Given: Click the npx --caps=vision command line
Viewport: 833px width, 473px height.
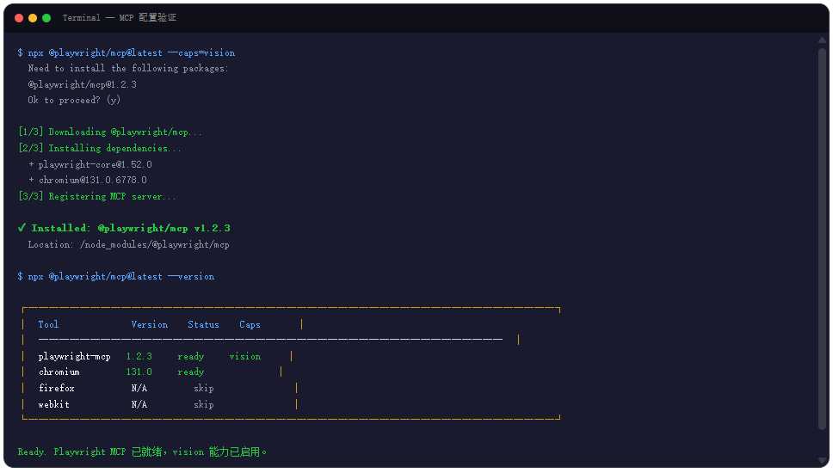Looking at the screenshot, I should pos(126,52).
